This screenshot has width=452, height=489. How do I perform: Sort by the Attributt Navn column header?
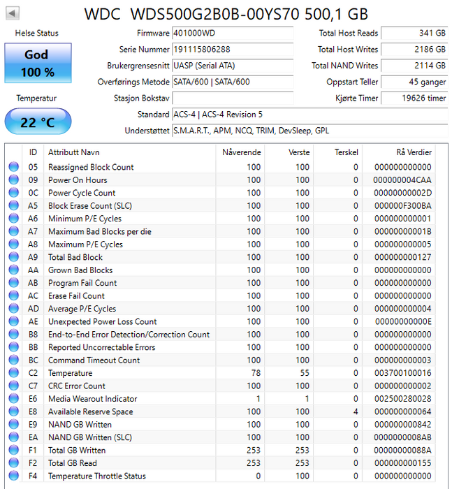73,152
